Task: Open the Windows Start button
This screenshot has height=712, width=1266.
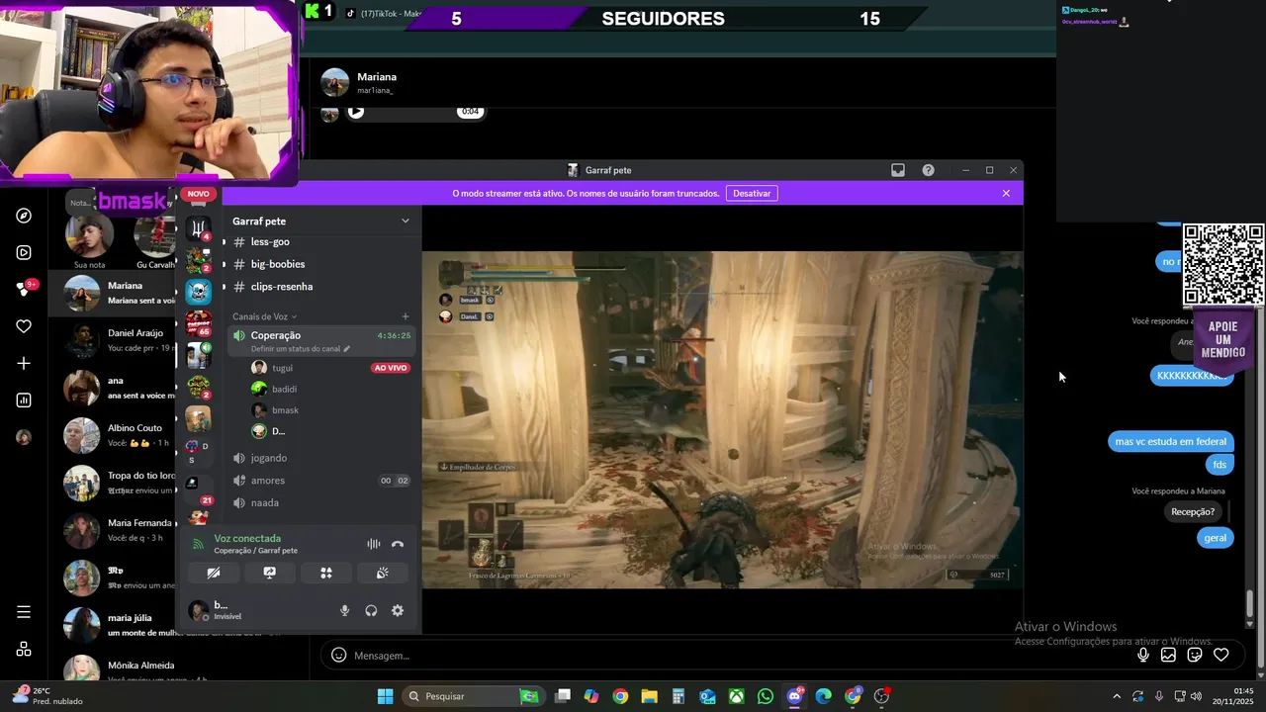Action: (x=385, y=696)
